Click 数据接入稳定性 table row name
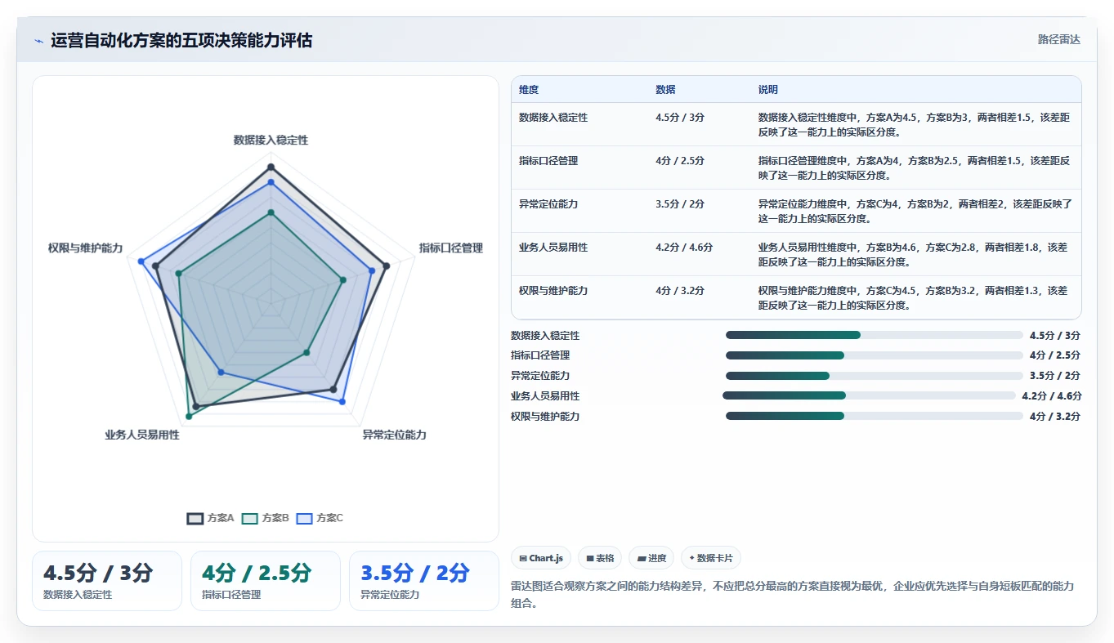This screenshot has height=643, width=1114. [x=553, y=118]
